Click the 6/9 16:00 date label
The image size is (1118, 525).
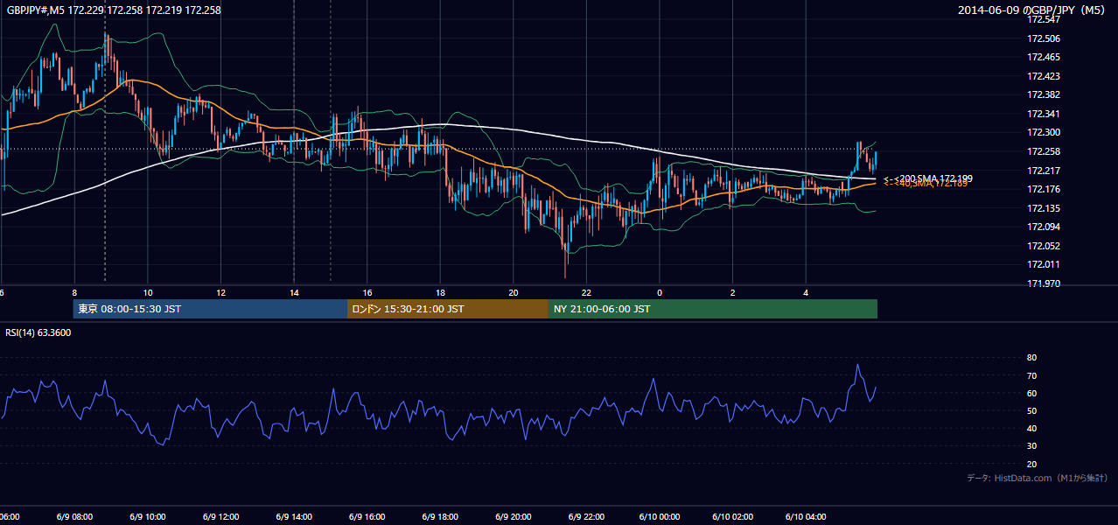[367, 517]
